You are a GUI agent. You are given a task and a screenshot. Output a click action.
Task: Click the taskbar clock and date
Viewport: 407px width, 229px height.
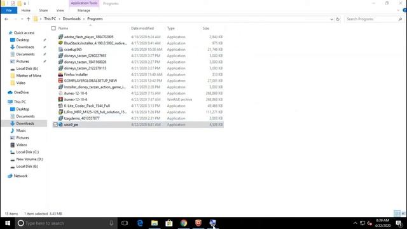pos(383,223)
